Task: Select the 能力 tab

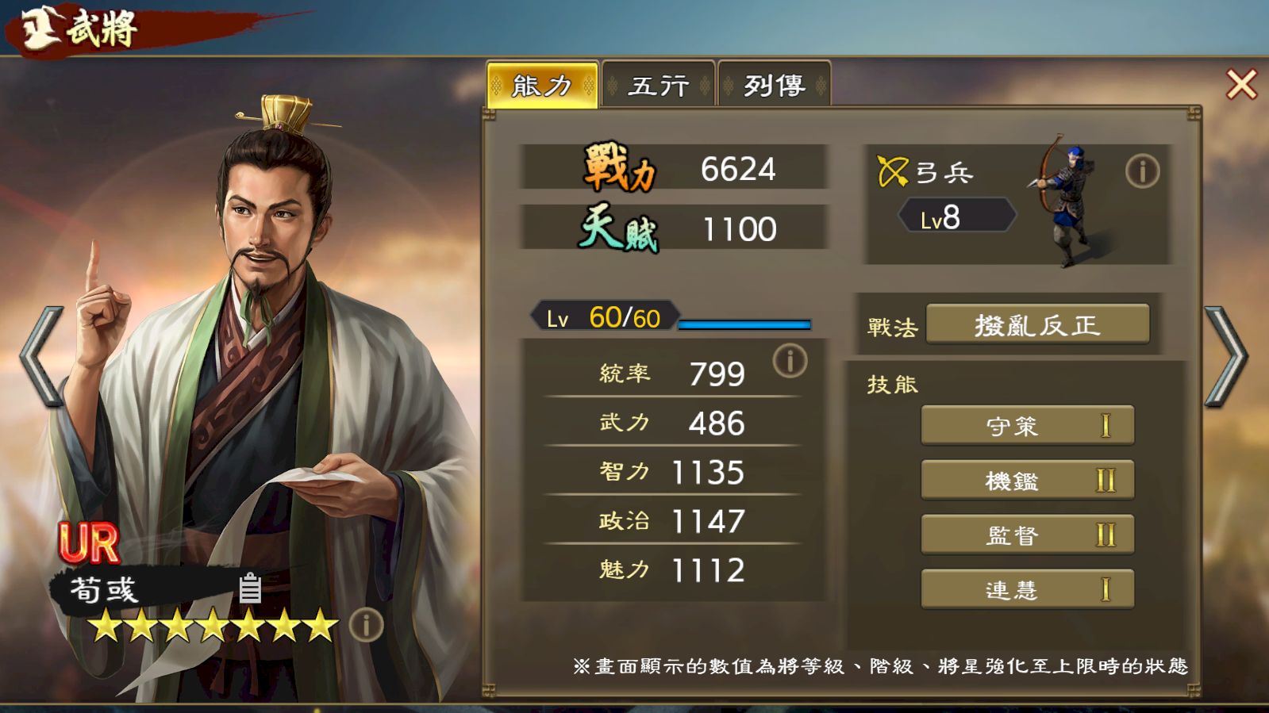Action: (x=542, y=84)
